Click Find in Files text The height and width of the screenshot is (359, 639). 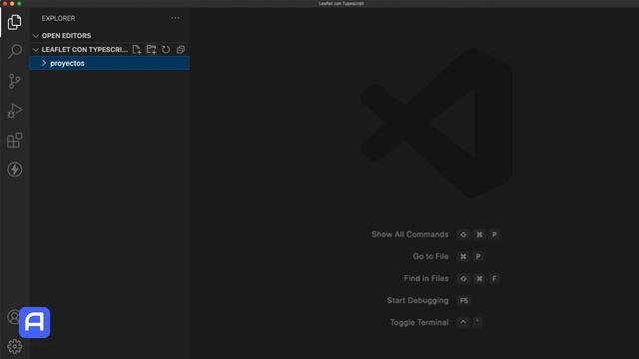coord(426,278)
